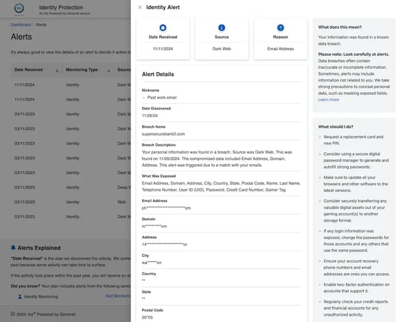The image size is (401, 322).
Task: Click the What should I do? heading
Action: [x=335, y=127]
